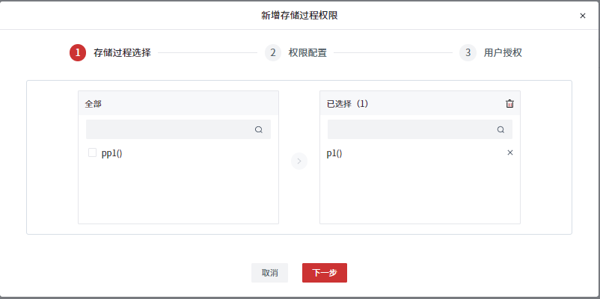Click the search icon in the 已选择 panel
Screen dimensions: 600x299
pos(500,129)
